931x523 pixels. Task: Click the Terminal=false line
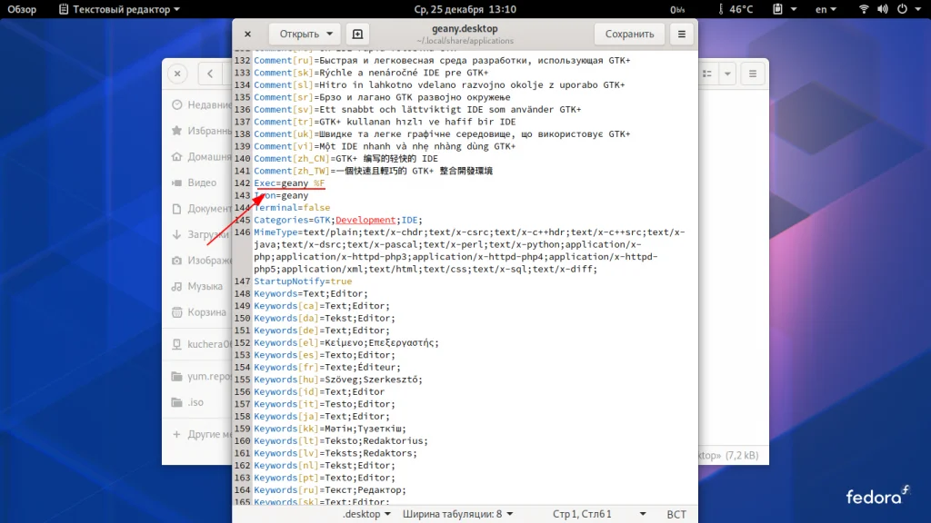(292, 208)
